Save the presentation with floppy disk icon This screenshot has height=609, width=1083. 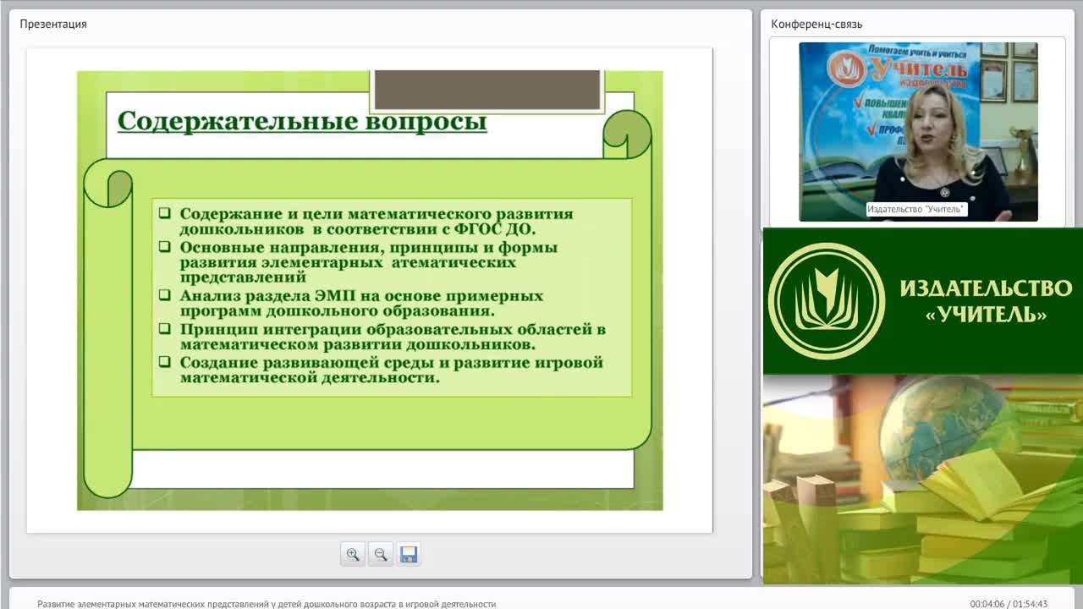pyautogui.click(x=409, y=554)
